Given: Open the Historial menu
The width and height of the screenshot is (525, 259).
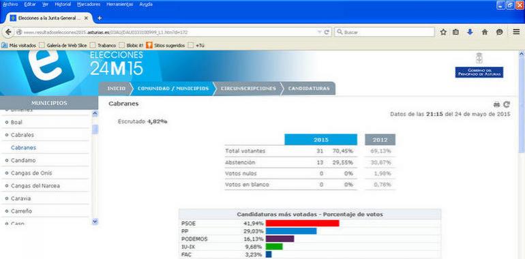Looking at the screenshot, I should [x=63, y=4].
